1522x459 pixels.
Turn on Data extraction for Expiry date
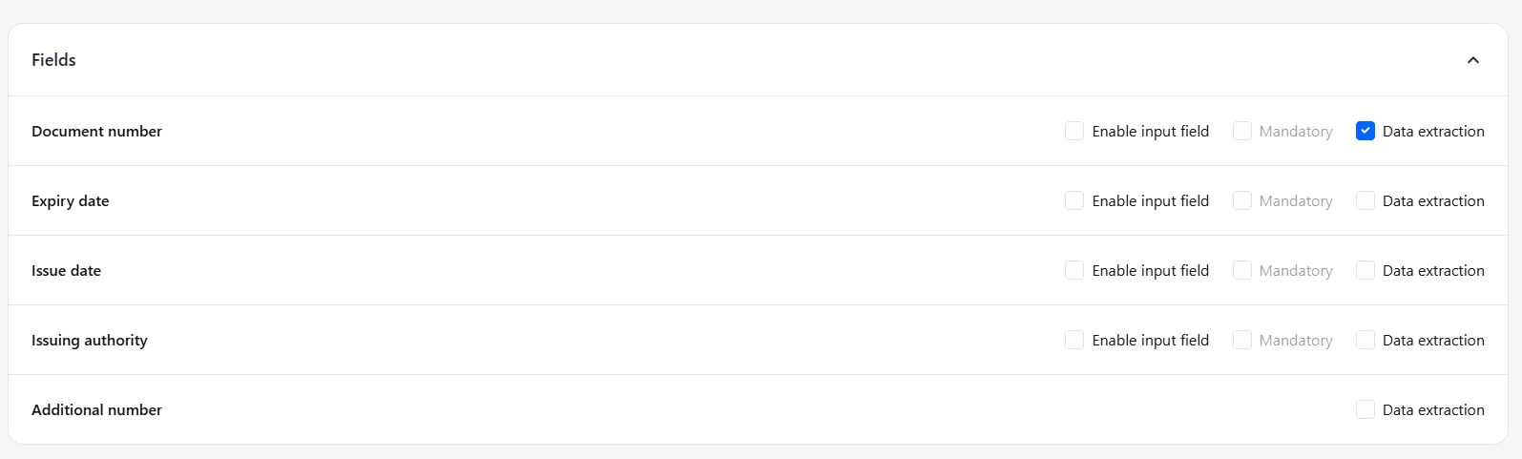click(1366, 200)
